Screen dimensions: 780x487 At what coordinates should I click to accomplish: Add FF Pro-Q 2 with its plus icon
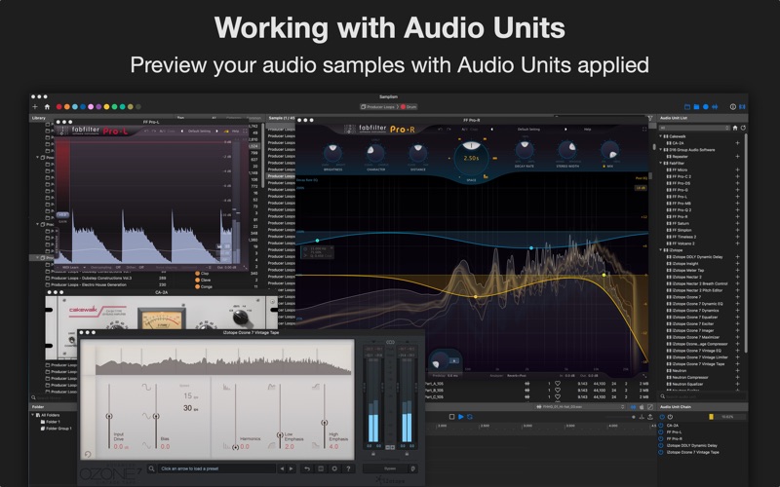coord(737,210)
